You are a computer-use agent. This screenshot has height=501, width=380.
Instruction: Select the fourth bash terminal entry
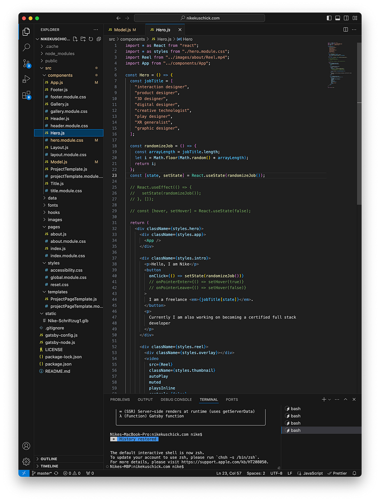coord(322,431)
